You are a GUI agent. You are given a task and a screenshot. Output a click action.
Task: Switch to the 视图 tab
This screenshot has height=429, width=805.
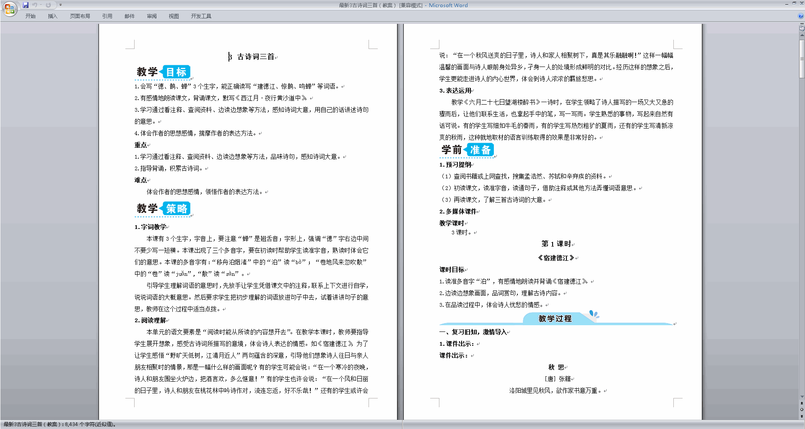pyautogui.click(x=174, y=16)
